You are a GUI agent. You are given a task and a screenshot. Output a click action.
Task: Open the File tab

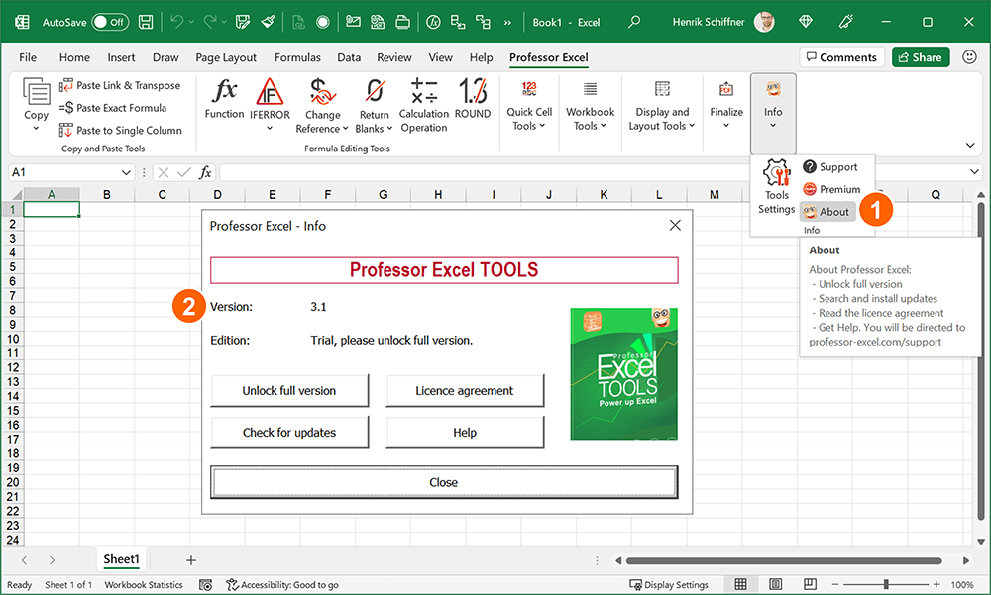click(x=27, y=57)
